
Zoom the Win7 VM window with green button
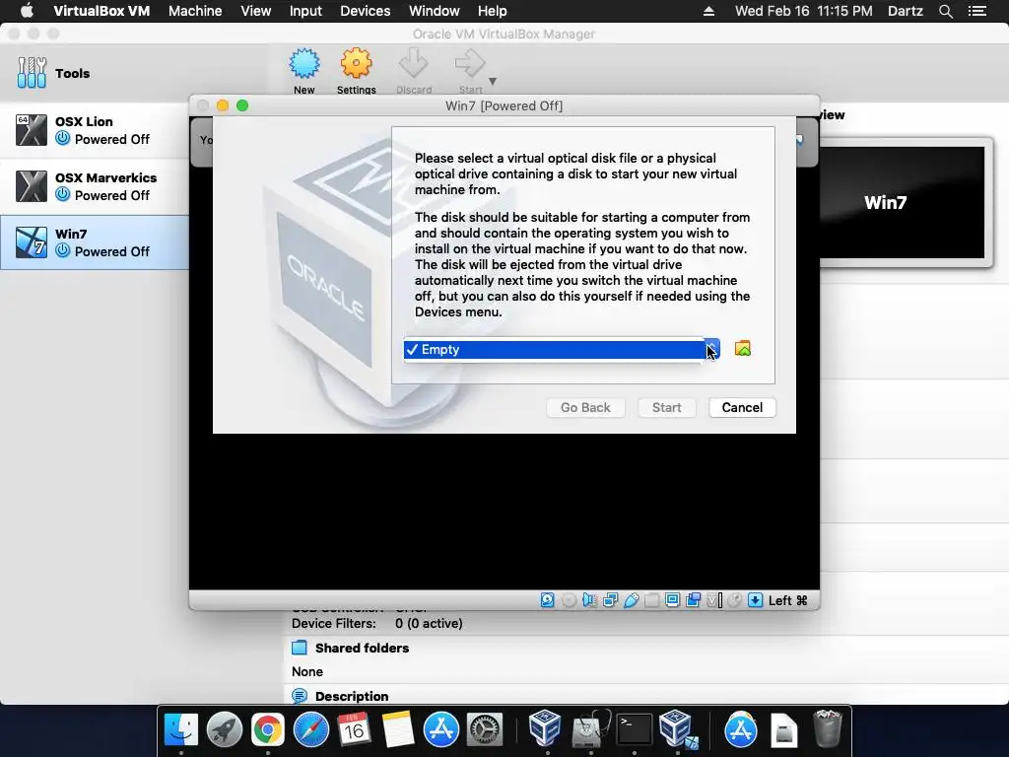242,105
